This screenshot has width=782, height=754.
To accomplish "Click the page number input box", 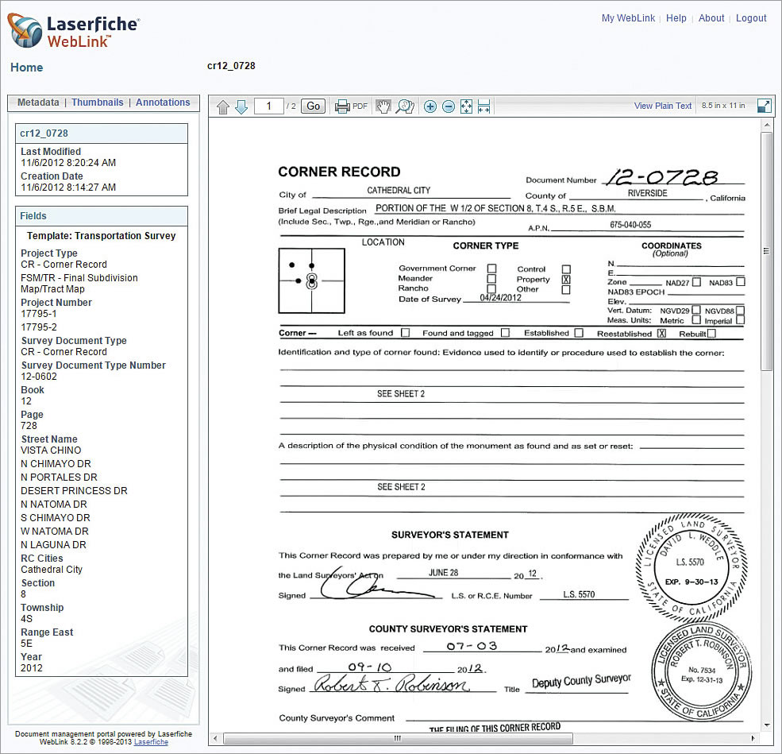I will [269, 106].
